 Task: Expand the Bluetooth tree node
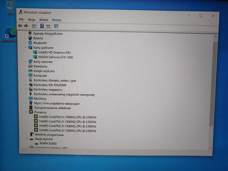tap(25, 43)
